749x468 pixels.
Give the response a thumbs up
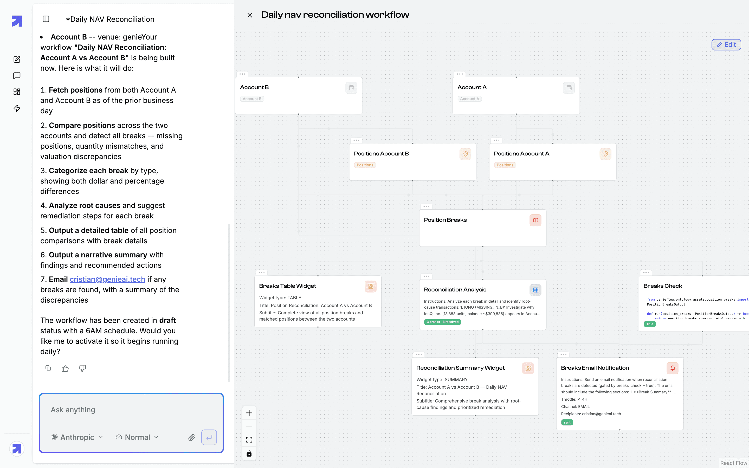click(x=65, y=368)
